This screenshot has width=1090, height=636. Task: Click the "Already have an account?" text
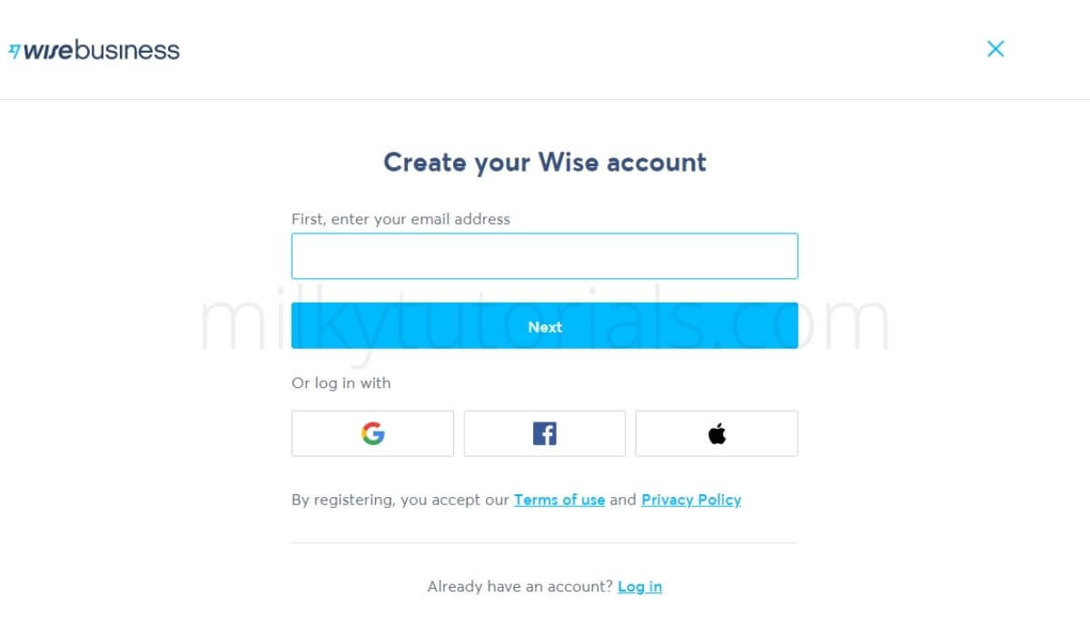click(520, 587)
